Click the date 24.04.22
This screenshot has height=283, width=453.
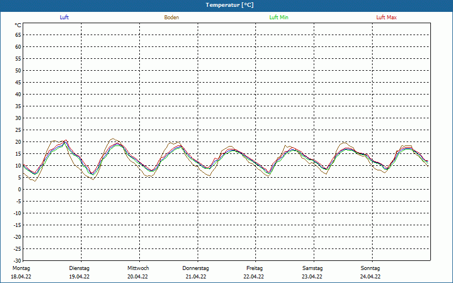point(370,277)
